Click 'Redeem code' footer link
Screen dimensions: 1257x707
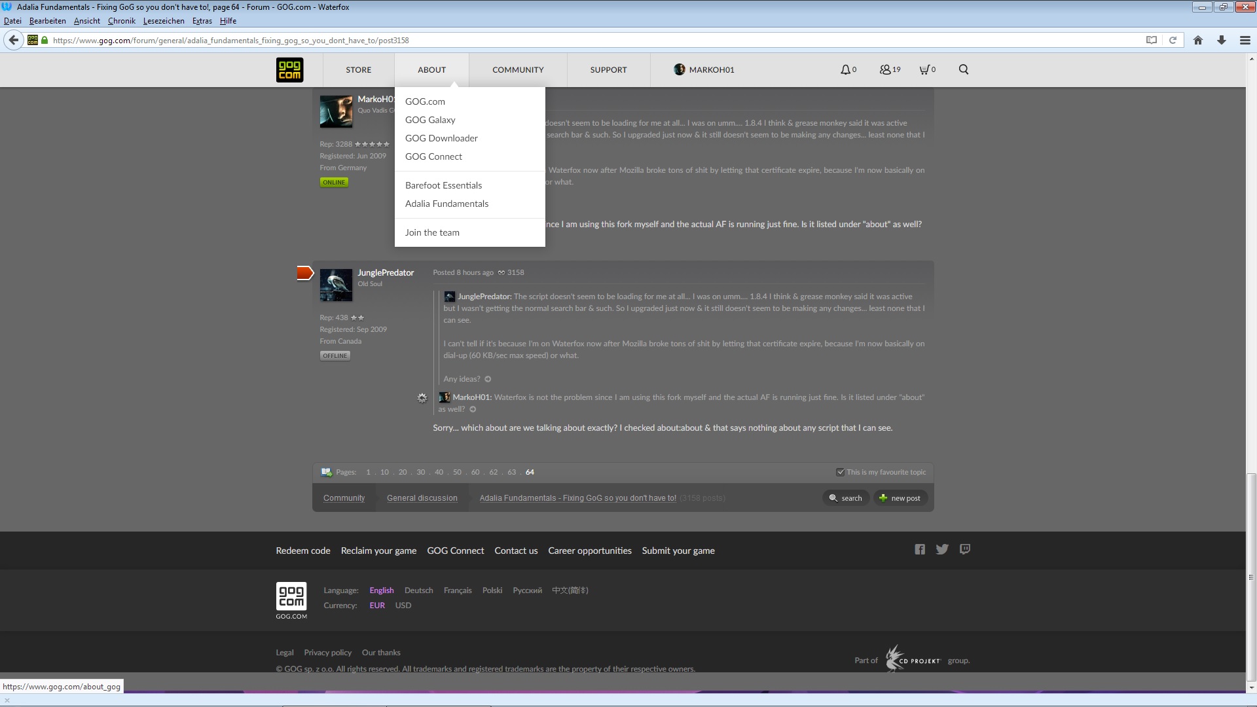303,551
